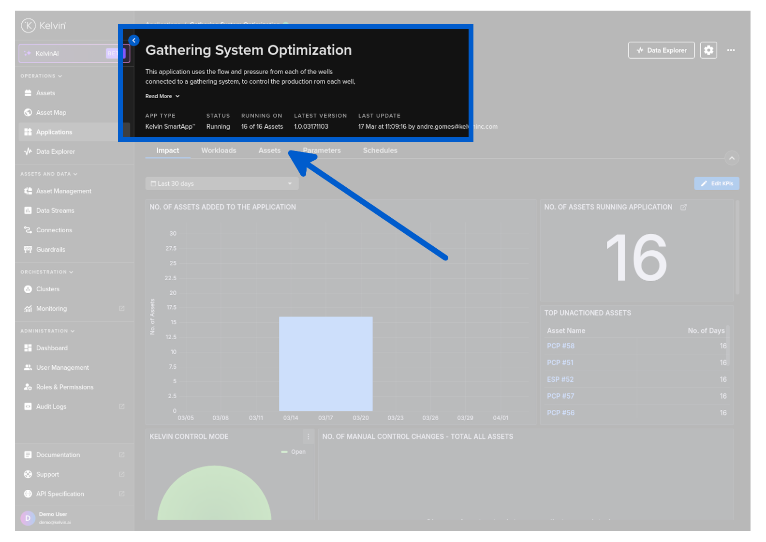This screenshot has height=542, width=766.
Task: Switch to the Schedules tab
Action: [x=380, y=151]
